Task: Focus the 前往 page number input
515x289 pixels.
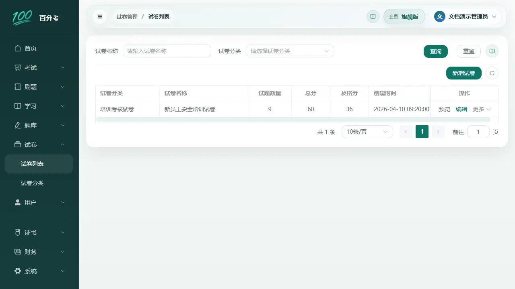Action: [x=478, y=132]
